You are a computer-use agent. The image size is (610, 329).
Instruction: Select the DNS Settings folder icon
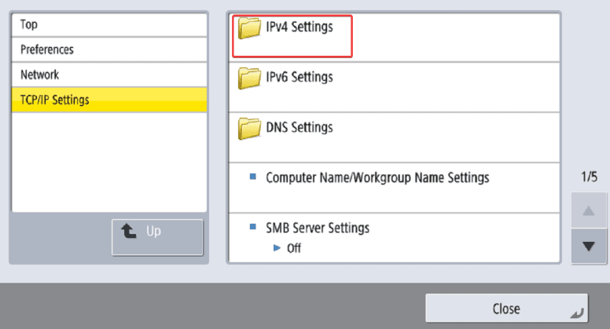tap(250, 128)
